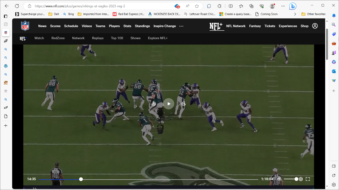Open the video player settings gear
The image size is (339, 190).
click(x=301, y=179)
